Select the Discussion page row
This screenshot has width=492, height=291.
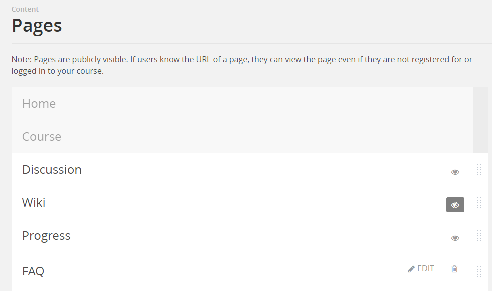[200, 169]
